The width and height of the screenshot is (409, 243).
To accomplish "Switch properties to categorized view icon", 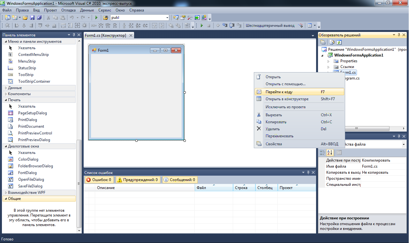I will [x=323, y=153].
